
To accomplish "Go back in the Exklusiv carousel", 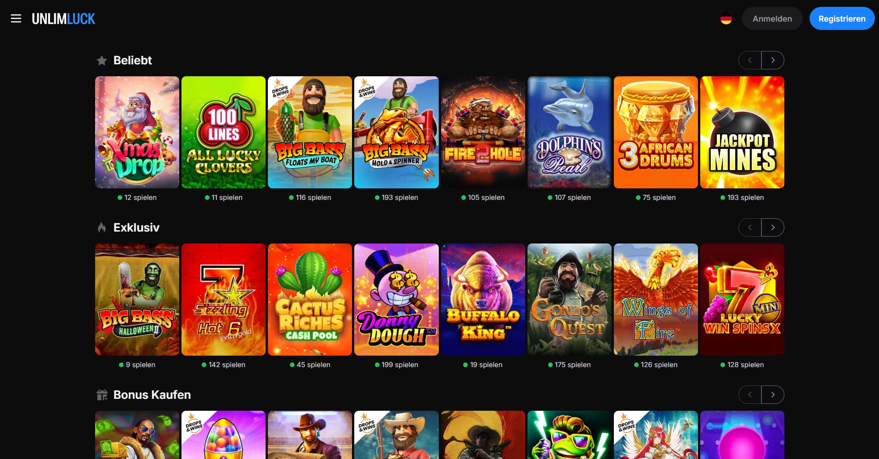I will (x=750, y=227).
